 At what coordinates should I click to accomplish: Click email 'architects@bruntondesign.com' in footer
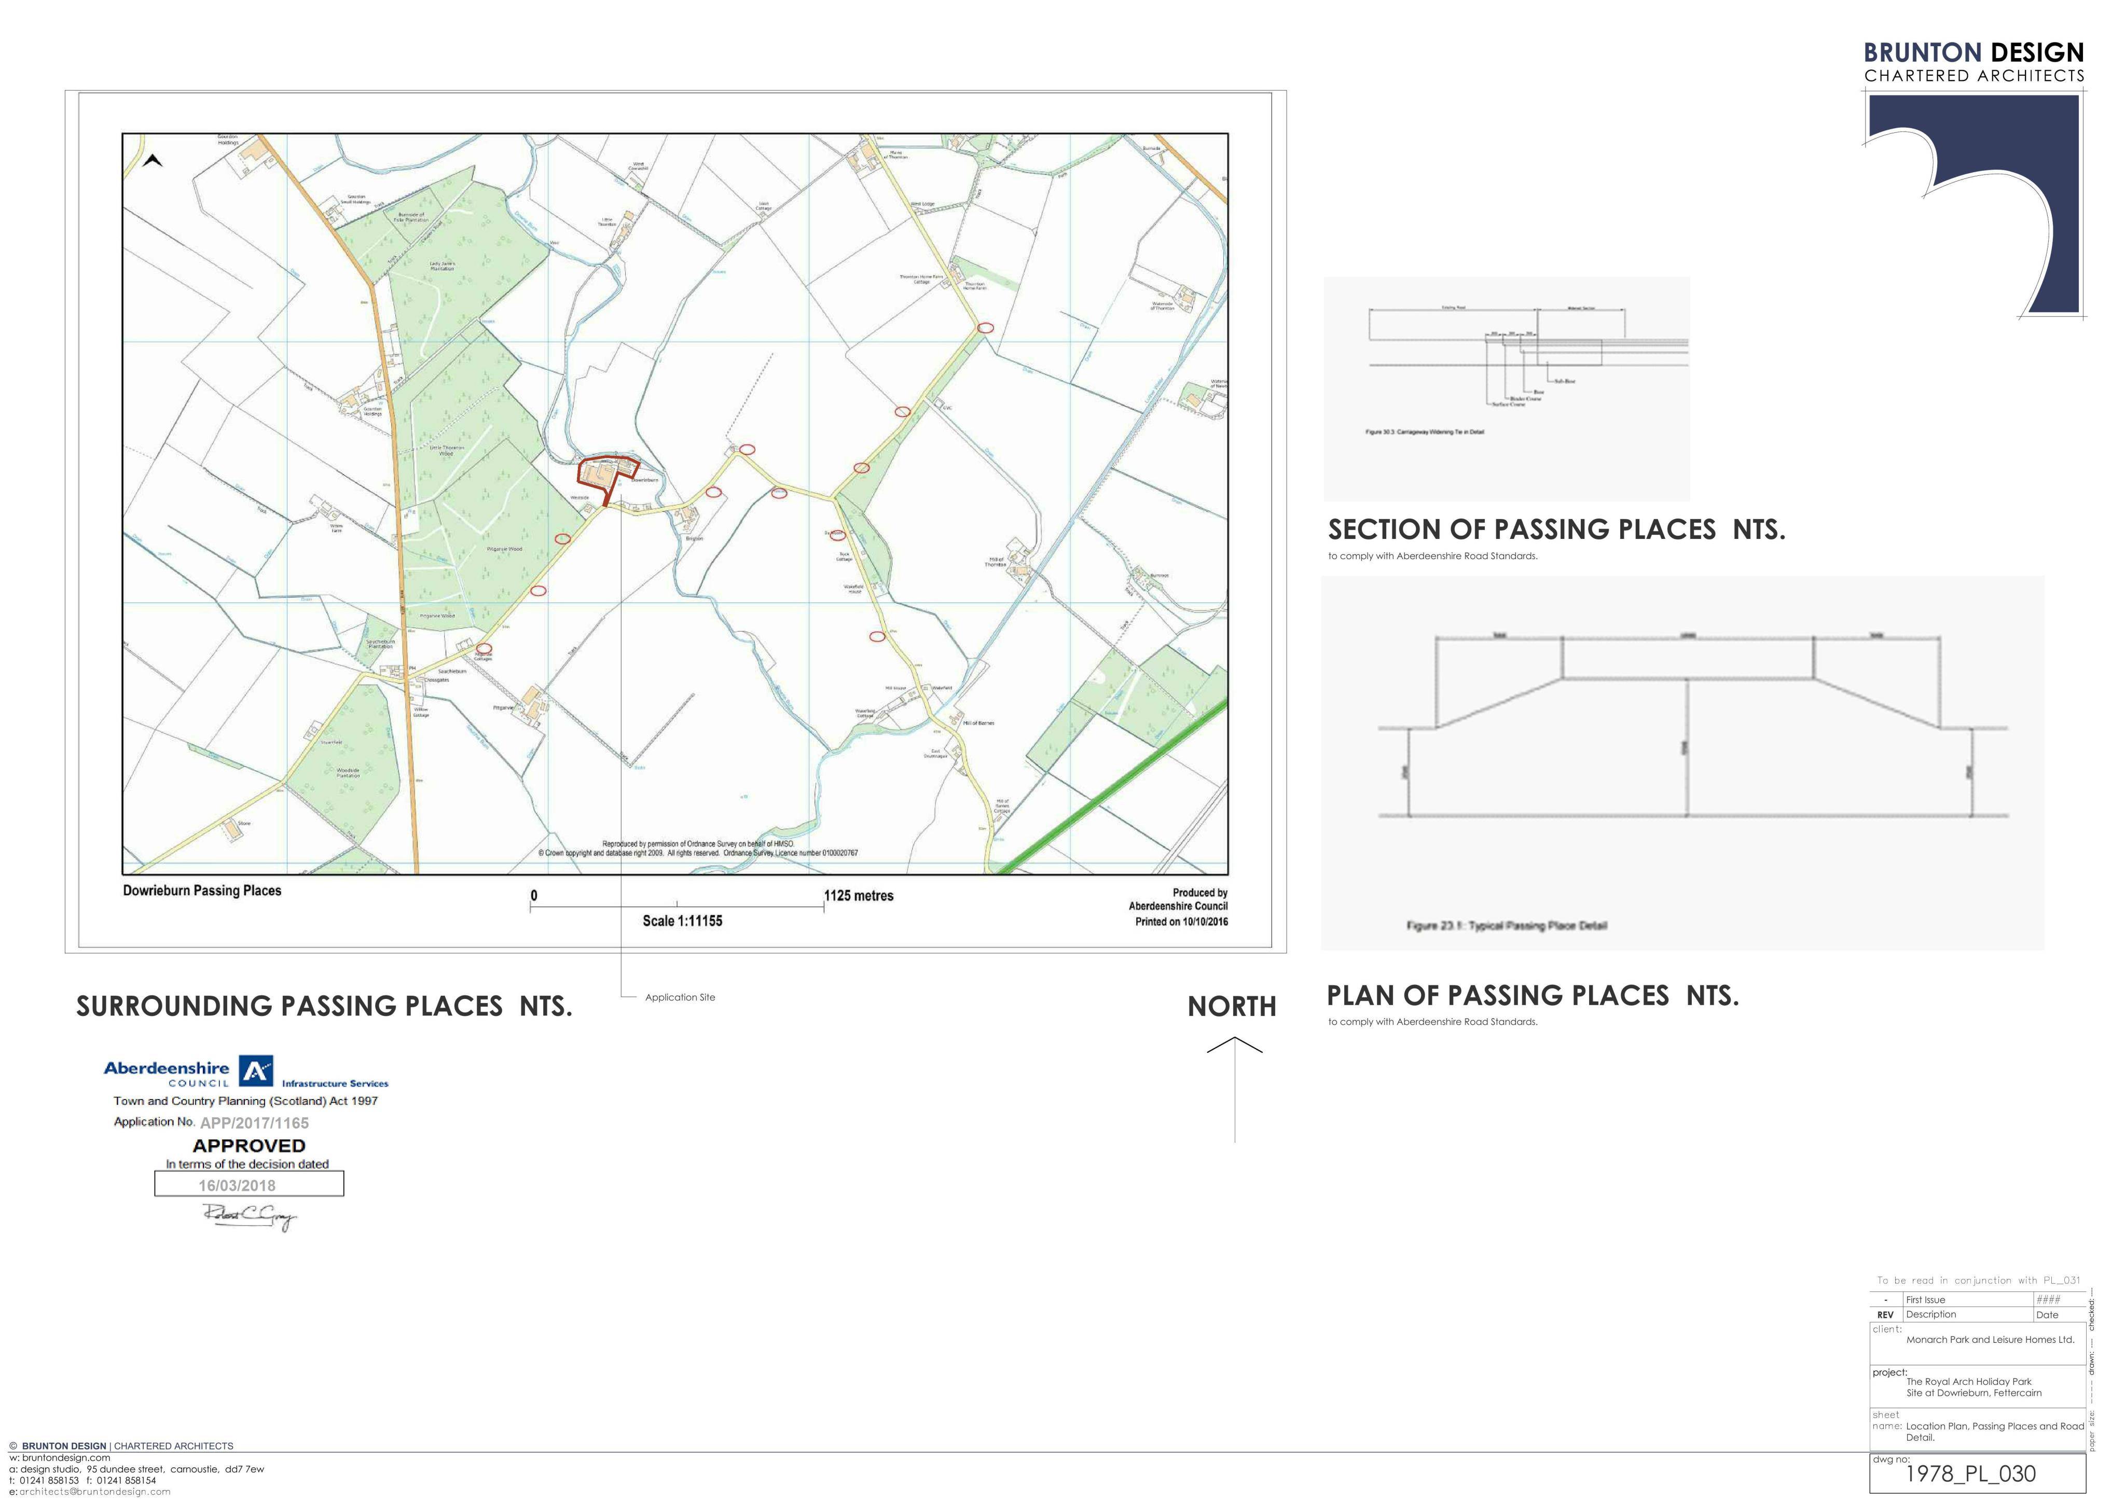(94, 1492)
